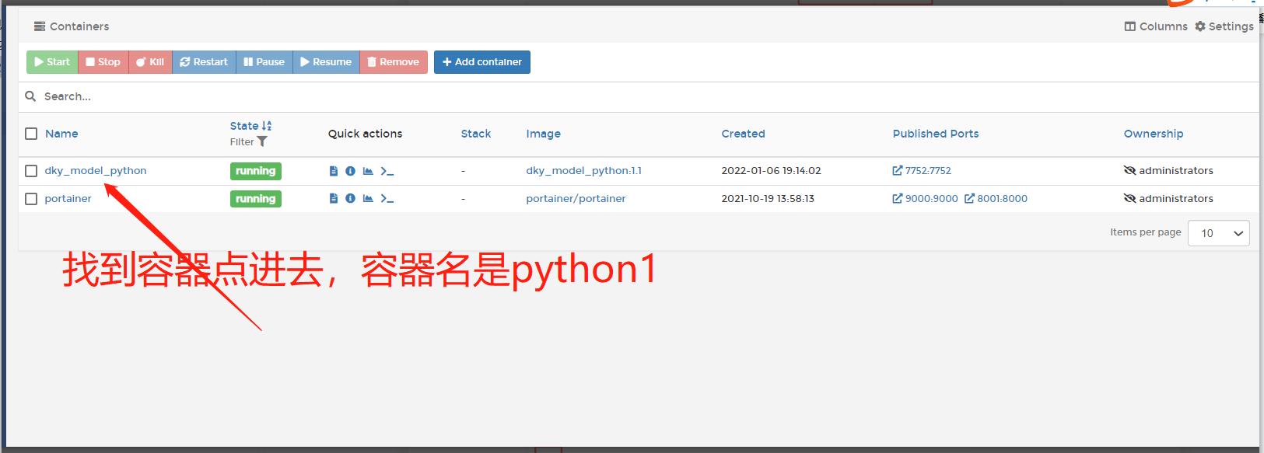Sort by Name column header

(x=61, y=134)
